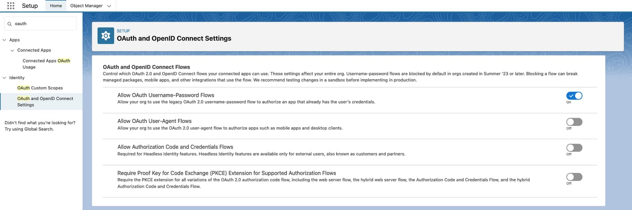This screenshot has width=632, height=210.
Task: Click the 'Try using Global Search.' text
Action: click(29, 129)
